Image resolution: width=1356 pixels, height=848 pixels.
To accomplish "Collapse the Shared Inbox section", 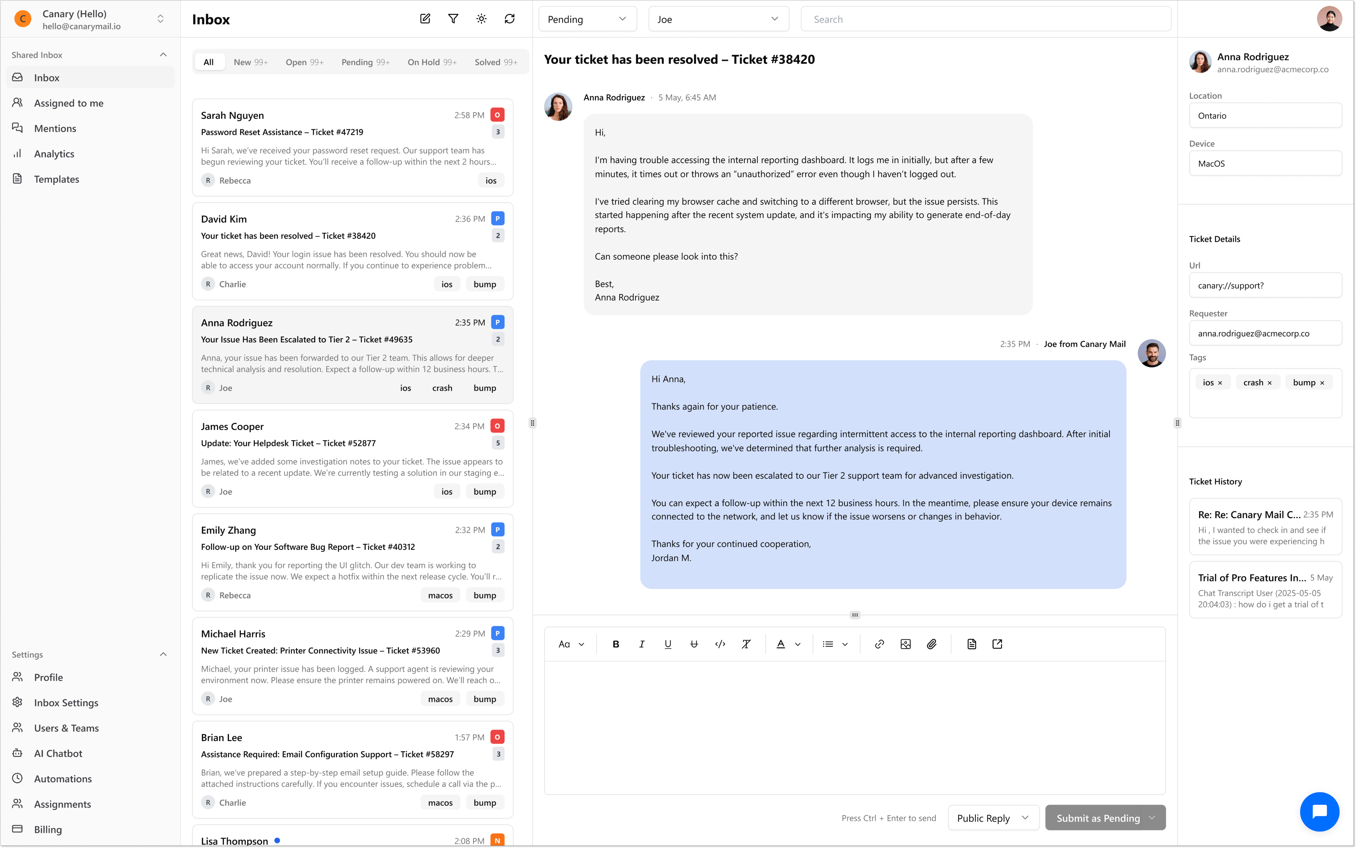I will click(163, 55).
